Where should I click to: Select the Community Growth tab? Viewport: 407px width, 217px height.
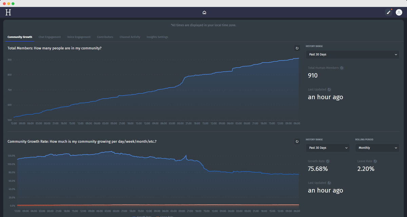20,37
